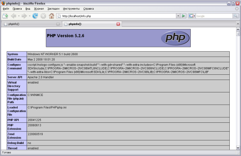Image resolution: width=241 pixels, height=156 pixels.
Task: Expand the address bar history dropdown
Action: tap(178, 16)
